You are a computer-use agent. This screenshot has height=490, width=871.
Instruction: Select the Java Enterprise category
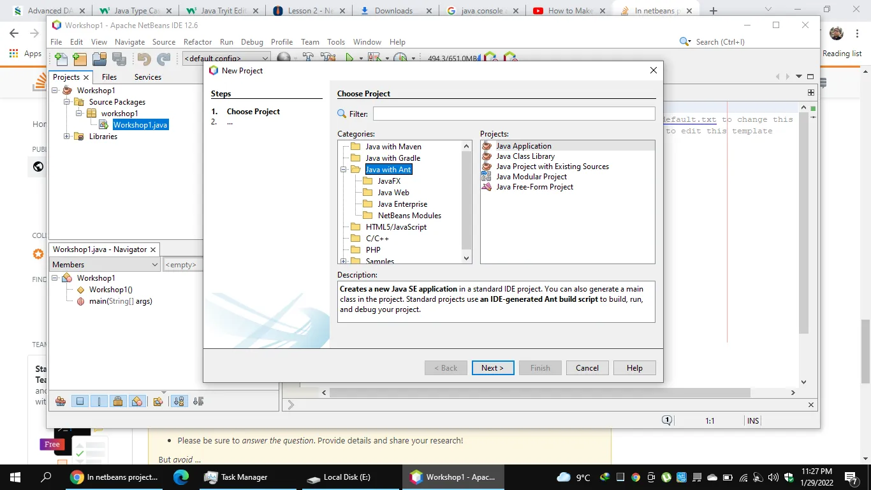point(402,204)
